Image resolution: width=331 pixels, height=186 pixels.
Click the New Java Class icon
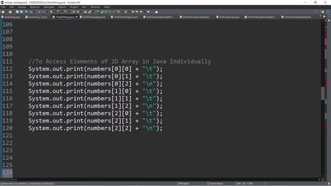tap(78, 12)
